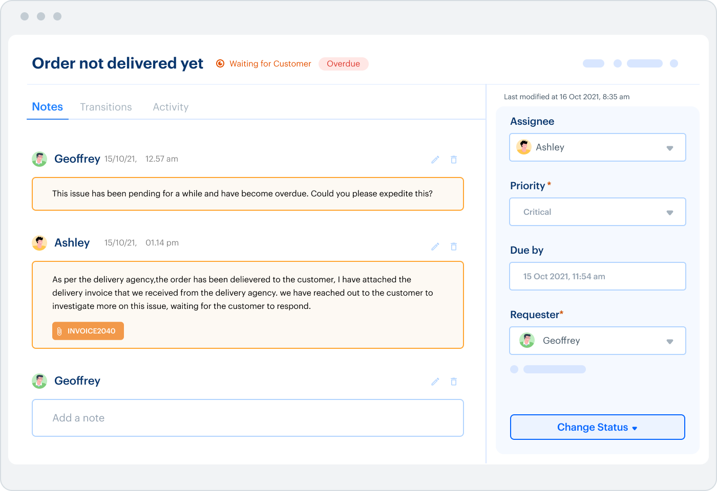This screenshot has height=491, width=717.
Task: Click the Waiting for Customer status icon
Action: [x=220, y=63]
